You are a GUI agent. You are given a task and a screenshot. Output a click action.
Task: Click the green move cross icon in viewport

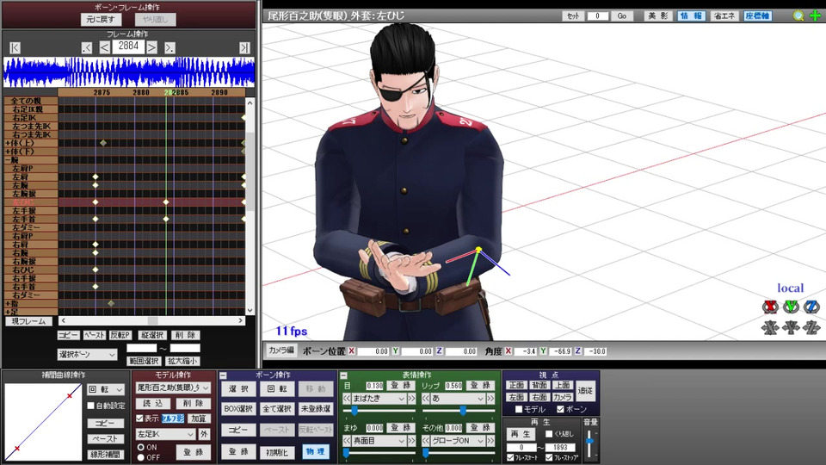(815, 15)
